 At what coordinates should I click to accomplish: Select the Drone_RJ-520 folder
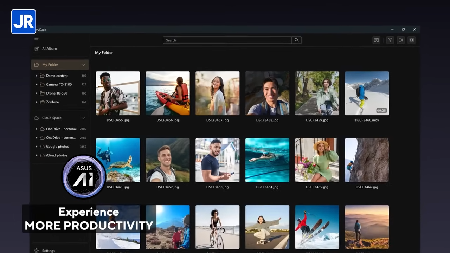[x=56, y=93]
